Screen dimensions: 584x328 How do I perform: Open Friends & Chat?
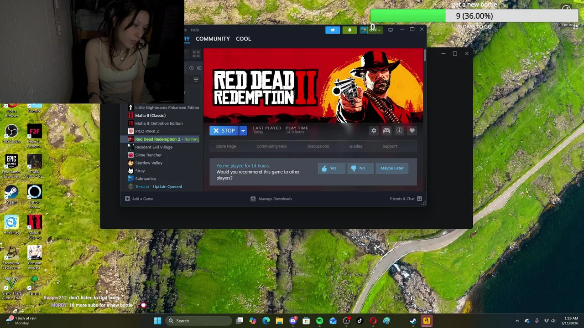406,199
